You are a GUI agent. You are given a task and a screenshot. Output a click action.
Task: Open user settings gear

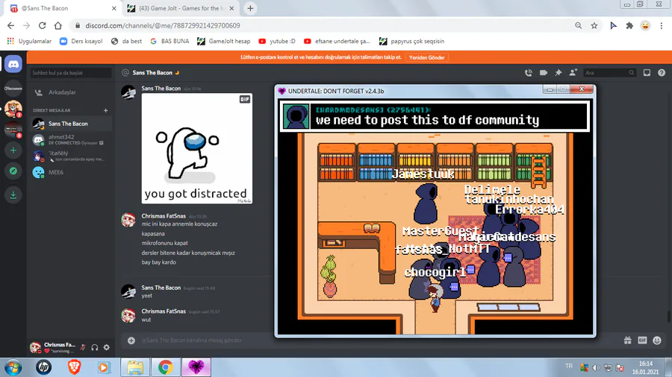click(107, 347)
